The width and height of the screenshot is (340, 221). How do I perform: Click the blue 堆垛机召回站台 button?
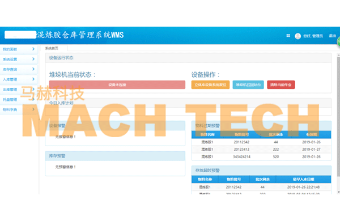[x=248, y=84]
